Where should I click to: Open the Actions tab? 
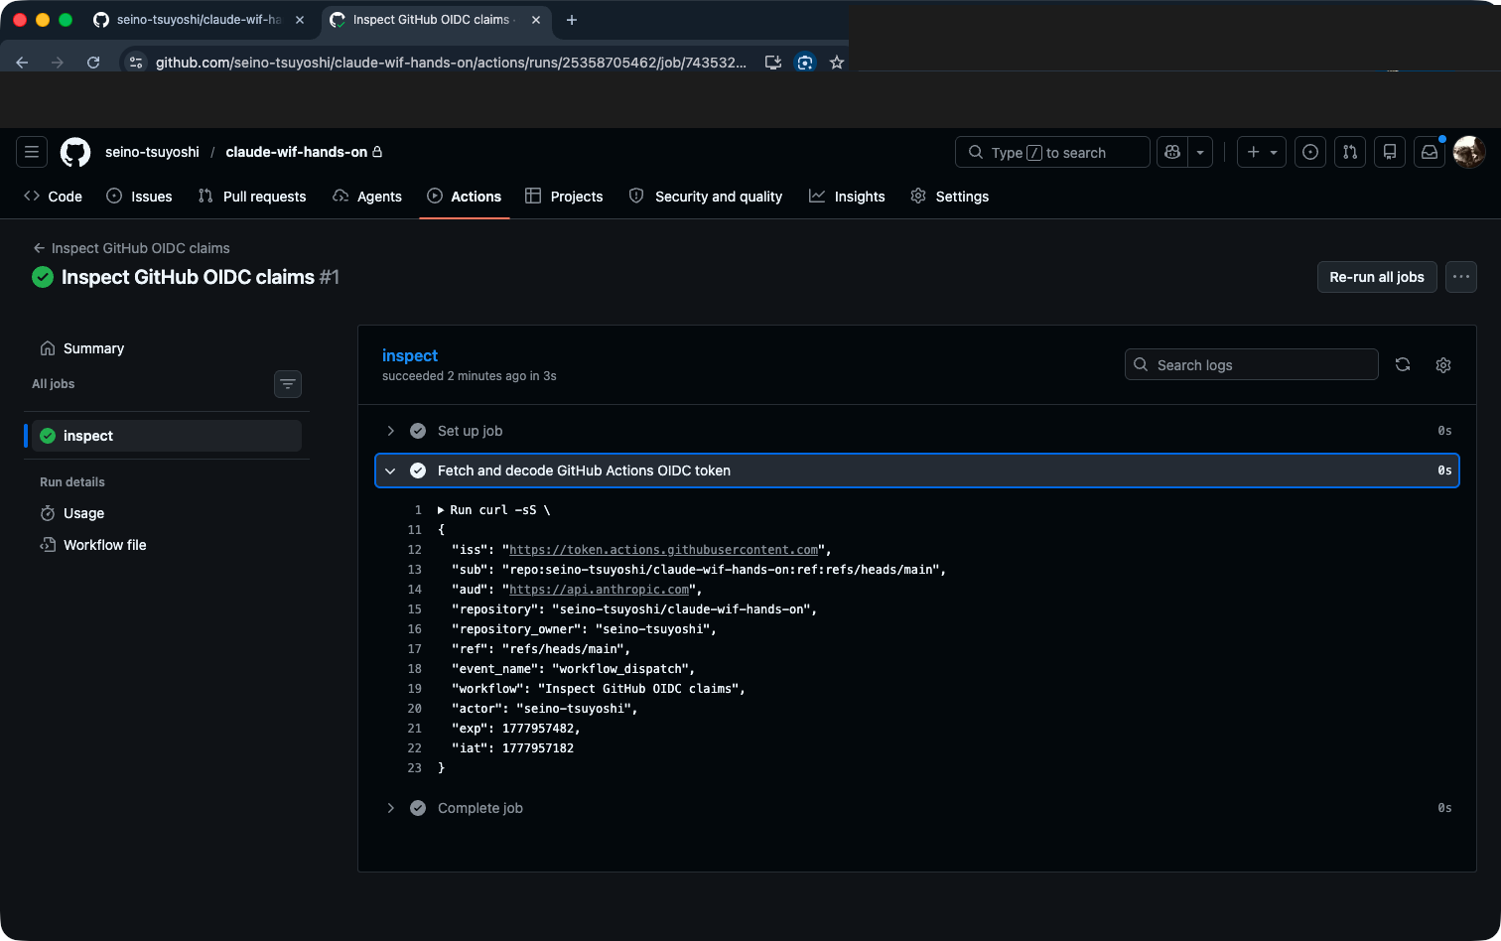point(465,197)
